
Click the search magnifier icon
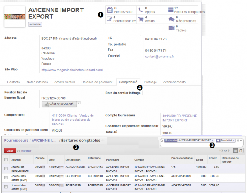pyautogui.click(x=162, y=141)
